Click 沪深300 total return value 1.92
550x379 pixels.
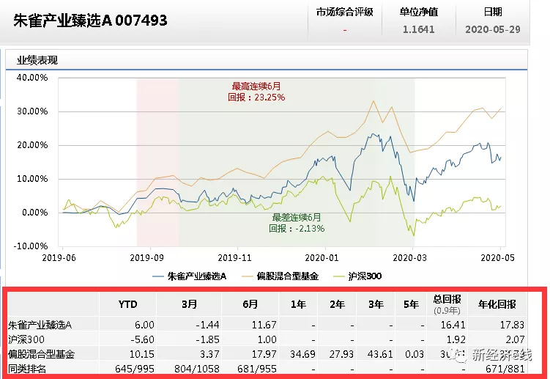tap(456, 339)
